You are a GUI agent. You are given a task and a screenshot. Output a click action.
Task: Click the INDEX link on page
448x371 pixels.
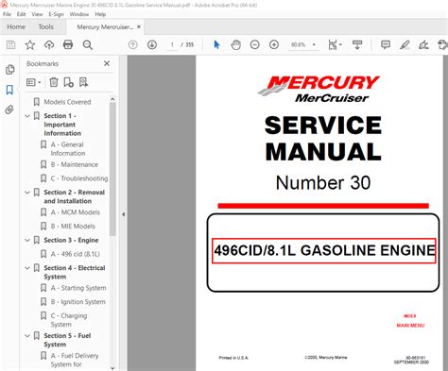(410, 316)
